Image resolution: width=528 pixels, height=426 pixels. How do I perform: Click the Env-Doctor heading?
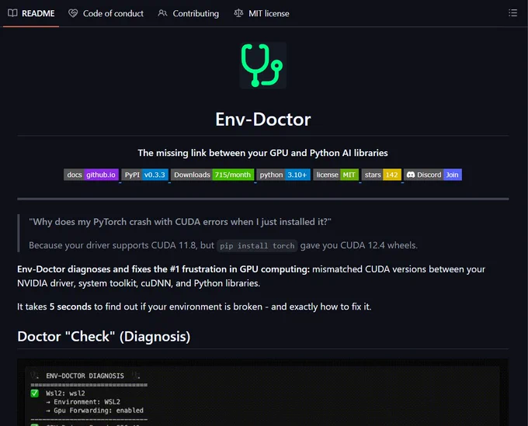pos(263,119)
